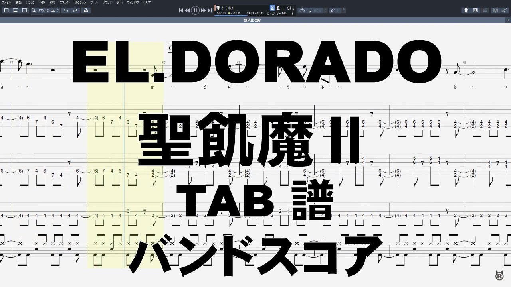Image resolution: width=511 pixels, height=287 pixels.
Task: Click the tuning fork icon in display
Action: coord(293,13)
